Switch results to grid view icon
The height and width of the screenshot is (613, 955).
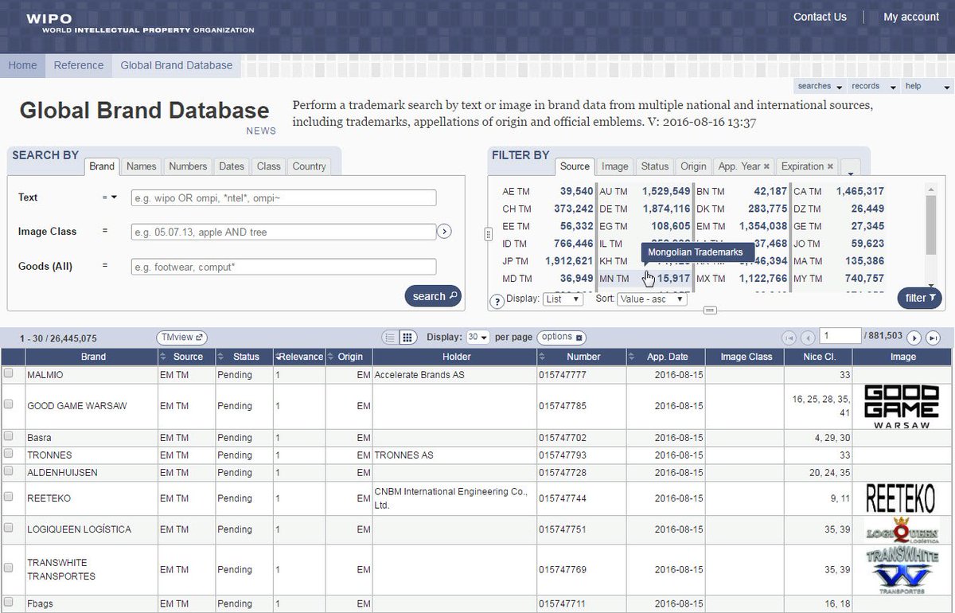[x=407, y=338]
